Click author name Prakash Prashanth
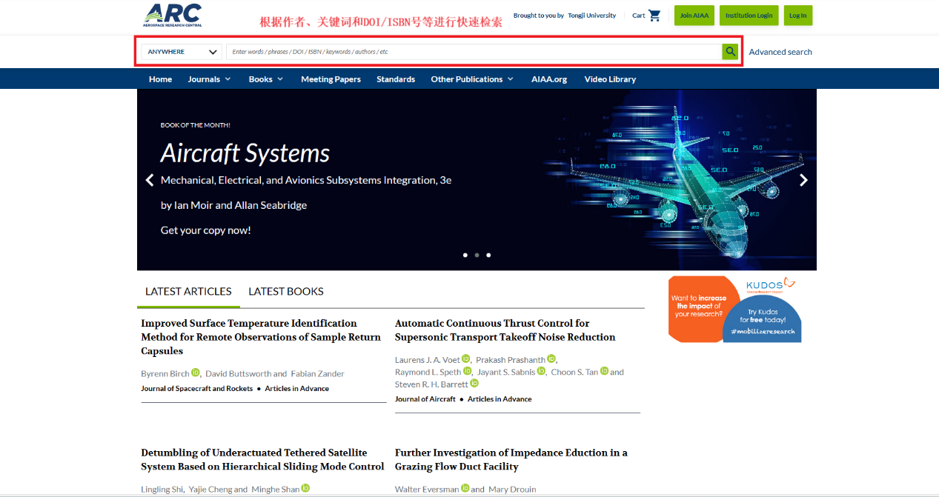 pyautogui.click(x=511, y=360)
